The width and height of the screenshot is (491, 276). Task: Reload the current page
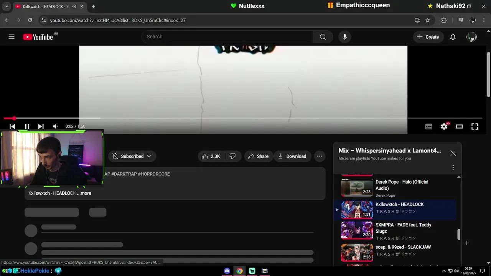30,20
